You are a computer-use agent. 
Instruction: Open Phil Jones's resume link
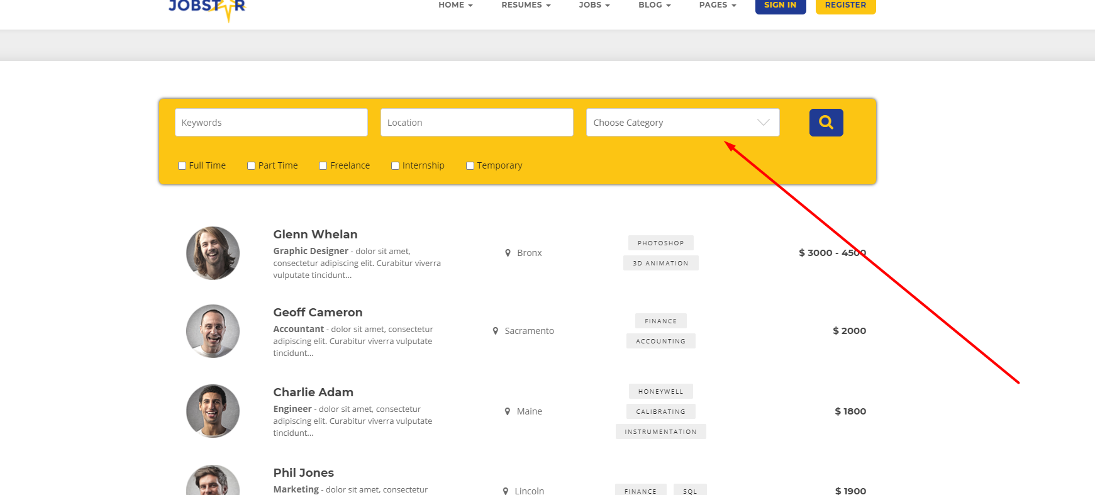(x=303, y=473)
